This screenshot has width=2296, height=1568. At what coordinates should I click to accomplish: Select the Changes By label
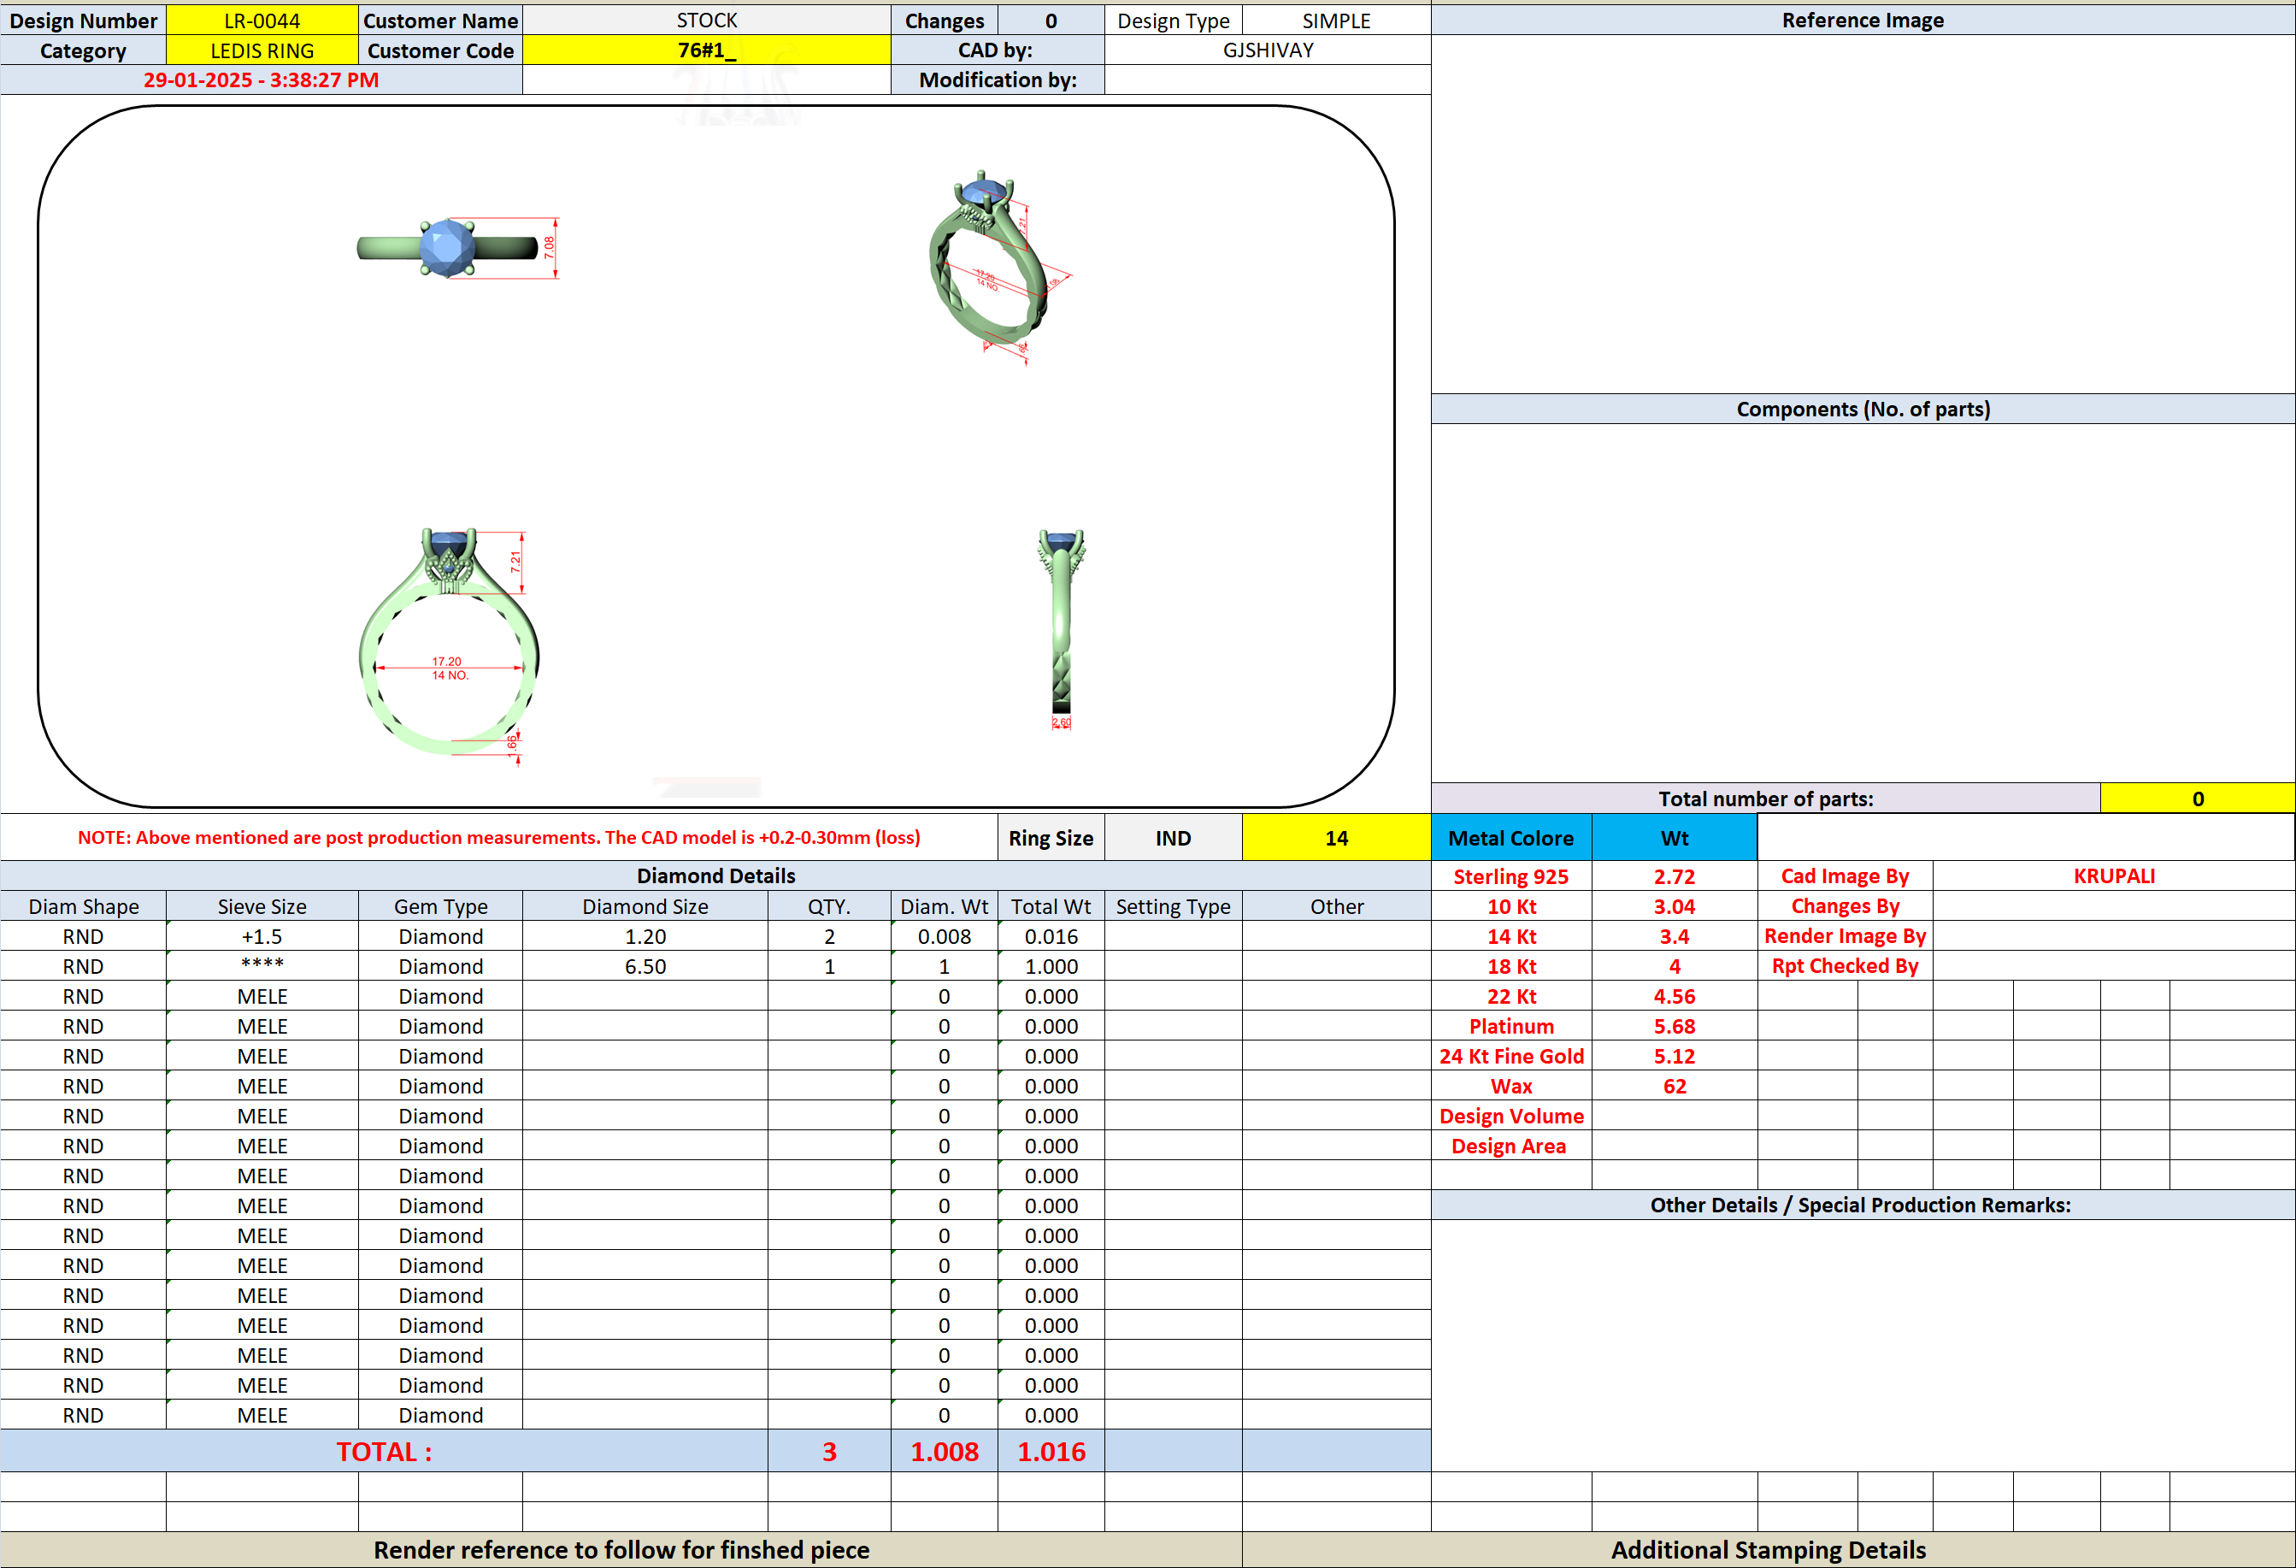point(1845,906)
